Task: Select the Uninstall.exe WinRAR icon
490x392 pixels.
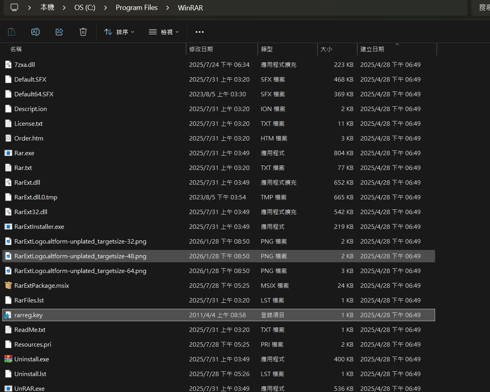Action: 8,359
